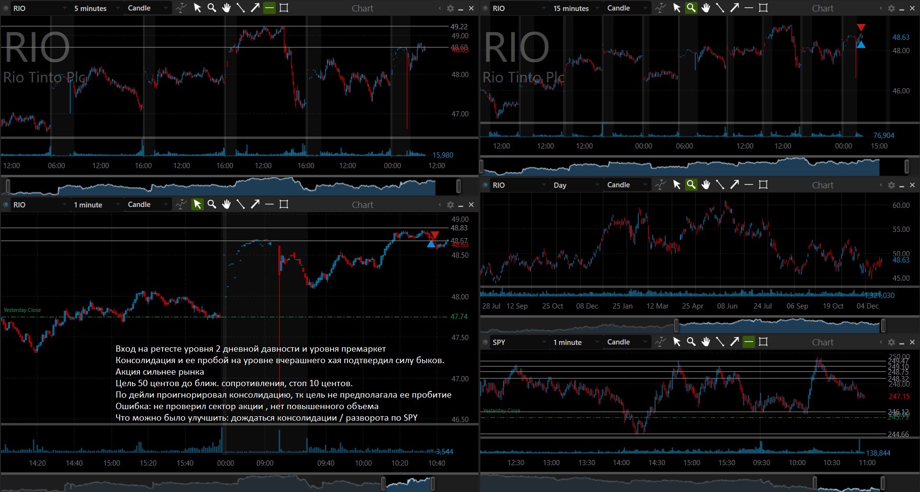Open the settings gear of RIO 5 minutes chart

pyautogui.click(x=450, y=9)
